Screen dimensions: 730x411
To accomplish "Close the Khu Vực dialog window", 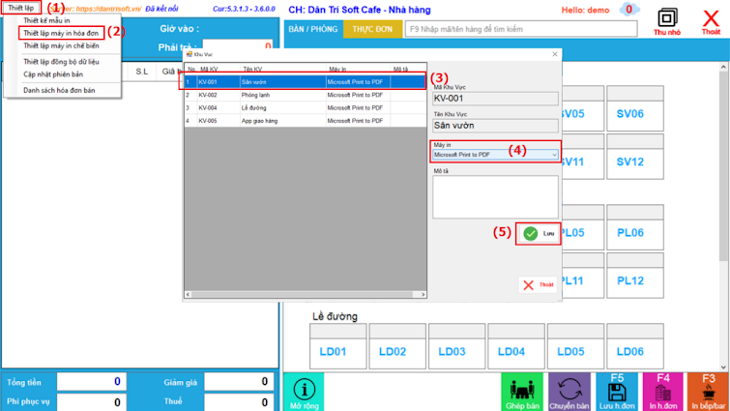I will tap(554, 54).
